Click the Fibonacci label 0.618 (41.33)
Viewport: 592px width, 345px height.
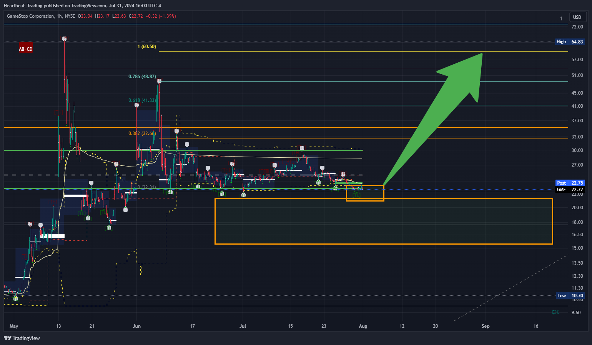142,100
